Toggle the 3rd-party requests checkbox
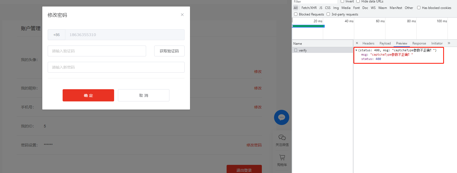 328,14
